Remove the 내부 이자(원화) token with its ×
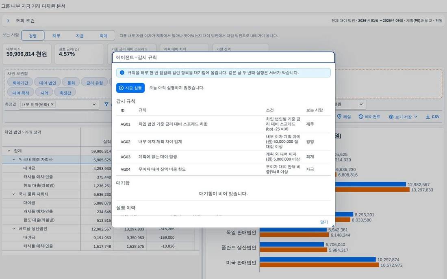447x279 pixels. [52, 104]
